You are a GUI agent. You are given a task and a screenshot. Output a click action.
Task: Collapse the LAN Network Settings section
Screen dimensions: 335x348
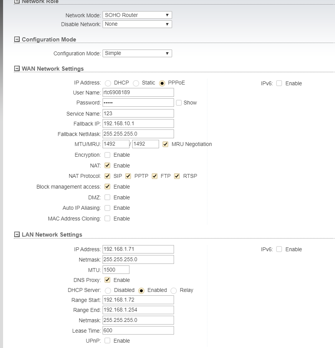(x=17, y=234)
